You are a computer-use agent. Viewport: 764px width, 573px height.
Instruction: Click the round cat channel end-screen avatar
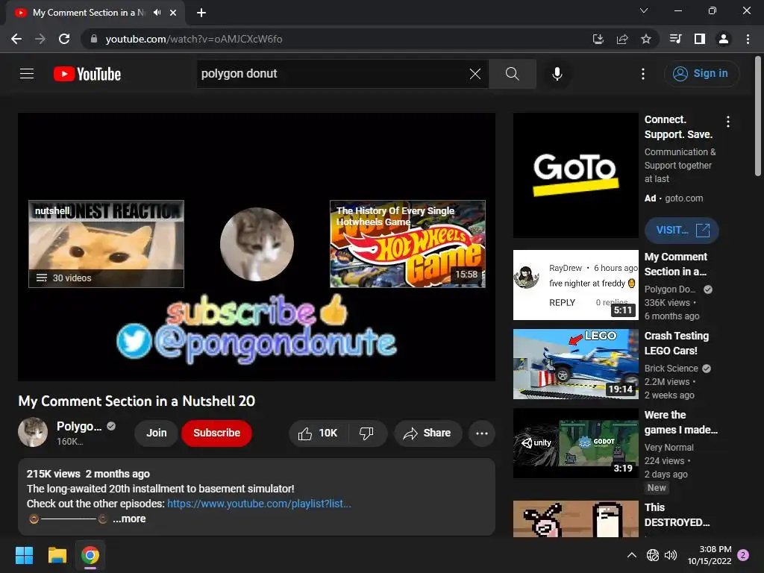257,244
